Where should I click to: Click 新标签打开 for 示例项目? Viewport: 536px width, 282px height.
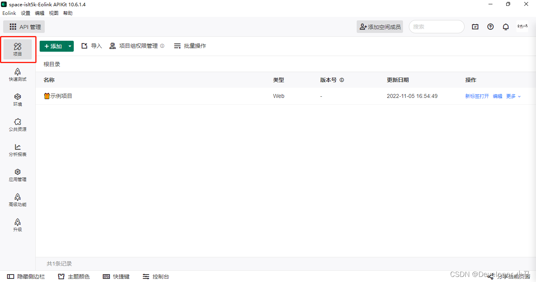pyautogui.click(x=477, y=96)
